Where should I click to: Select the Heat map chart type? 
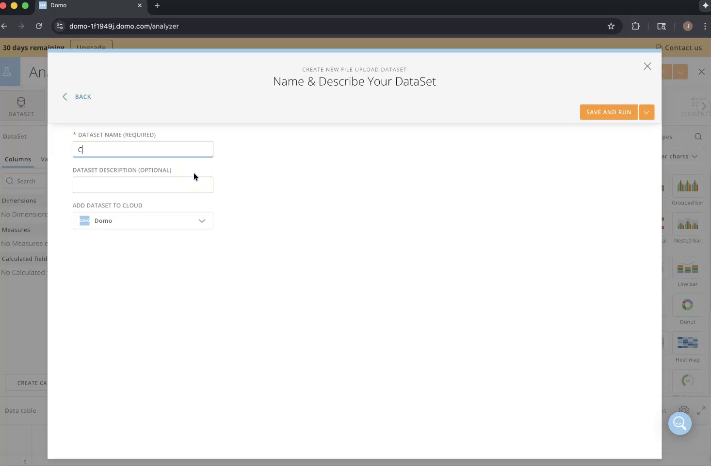687,347
